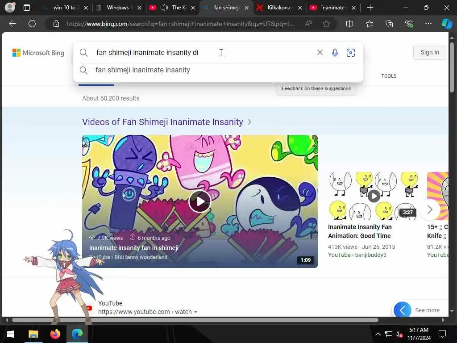The image size is (457, 343).
Task: Click the Edge profile avatar icon
Action: [10, 8]
